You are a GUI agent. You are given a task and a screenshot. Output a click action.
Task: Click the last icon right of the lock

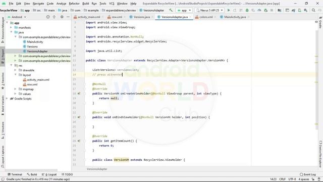319,179
